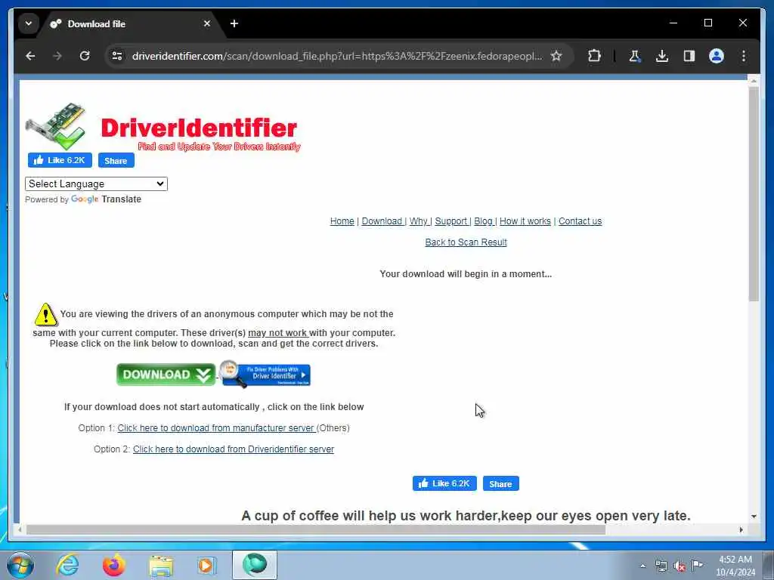Download from Driveridentifier server link

234,449
